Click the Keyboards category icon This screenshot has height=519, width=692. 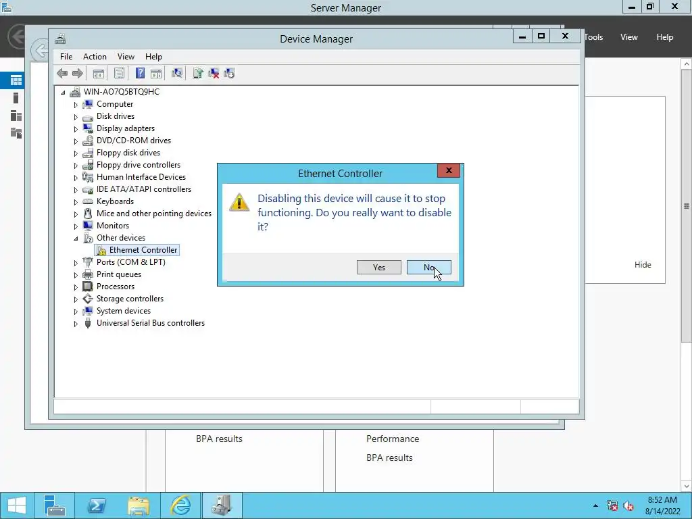tap(88, 201)
